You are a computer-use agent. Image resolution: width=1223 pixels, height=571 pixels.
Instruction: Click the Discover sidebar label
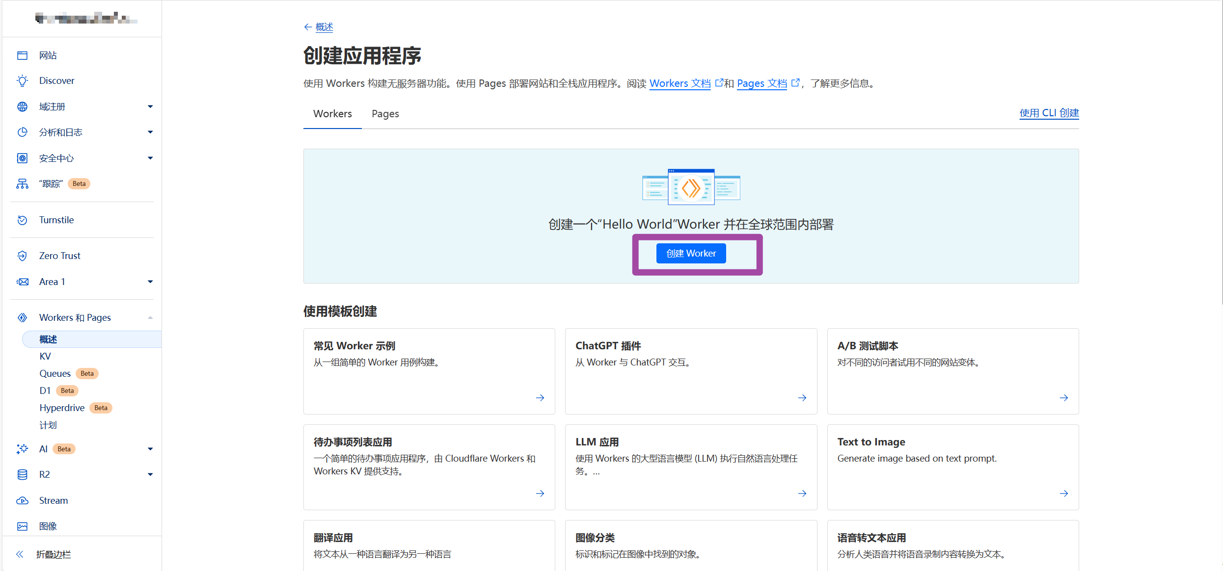57,80
